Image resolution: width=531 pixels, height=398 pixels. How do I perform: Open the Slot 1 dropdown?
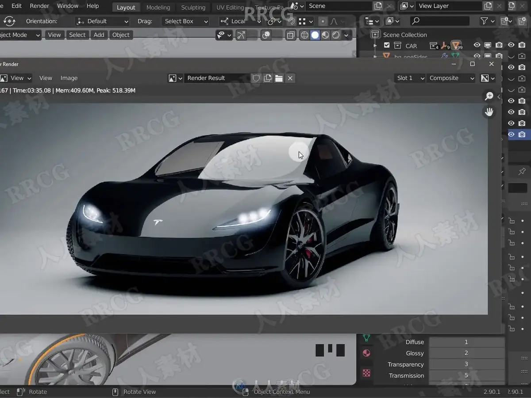tap(410, 78)
